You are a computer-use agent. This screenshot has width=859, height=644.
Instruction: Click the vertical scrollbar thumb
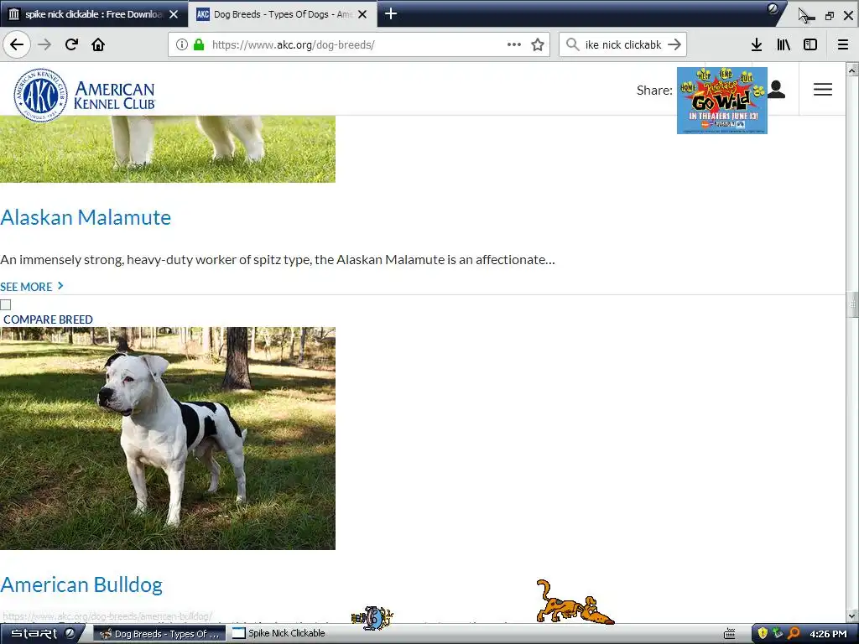[852, 304]
